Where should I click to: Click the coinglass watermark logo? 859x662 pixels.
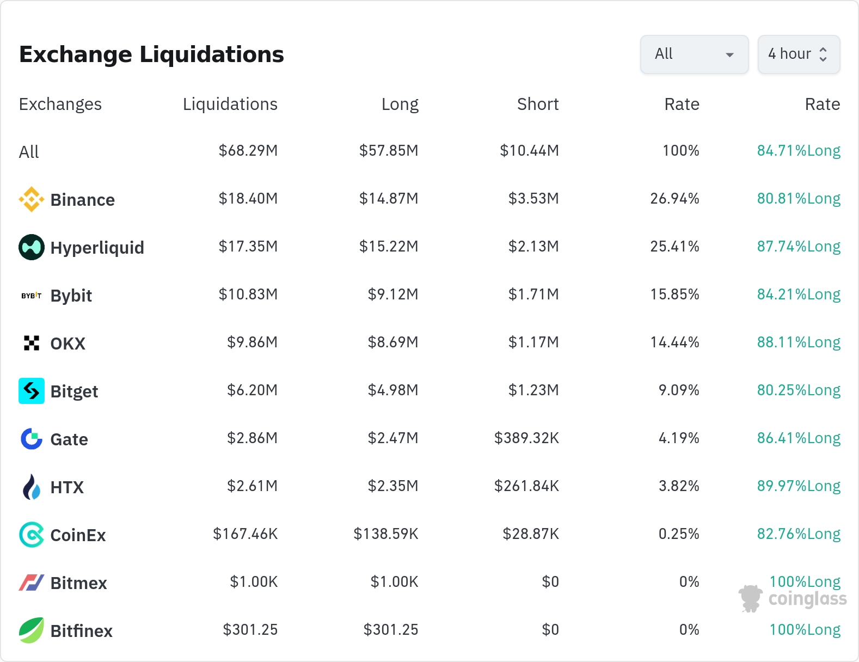tap(793, 598)
